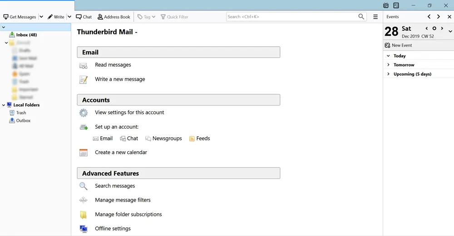
Task: Click the folder icon beside folder subscriptions
Action: [84, 215]
